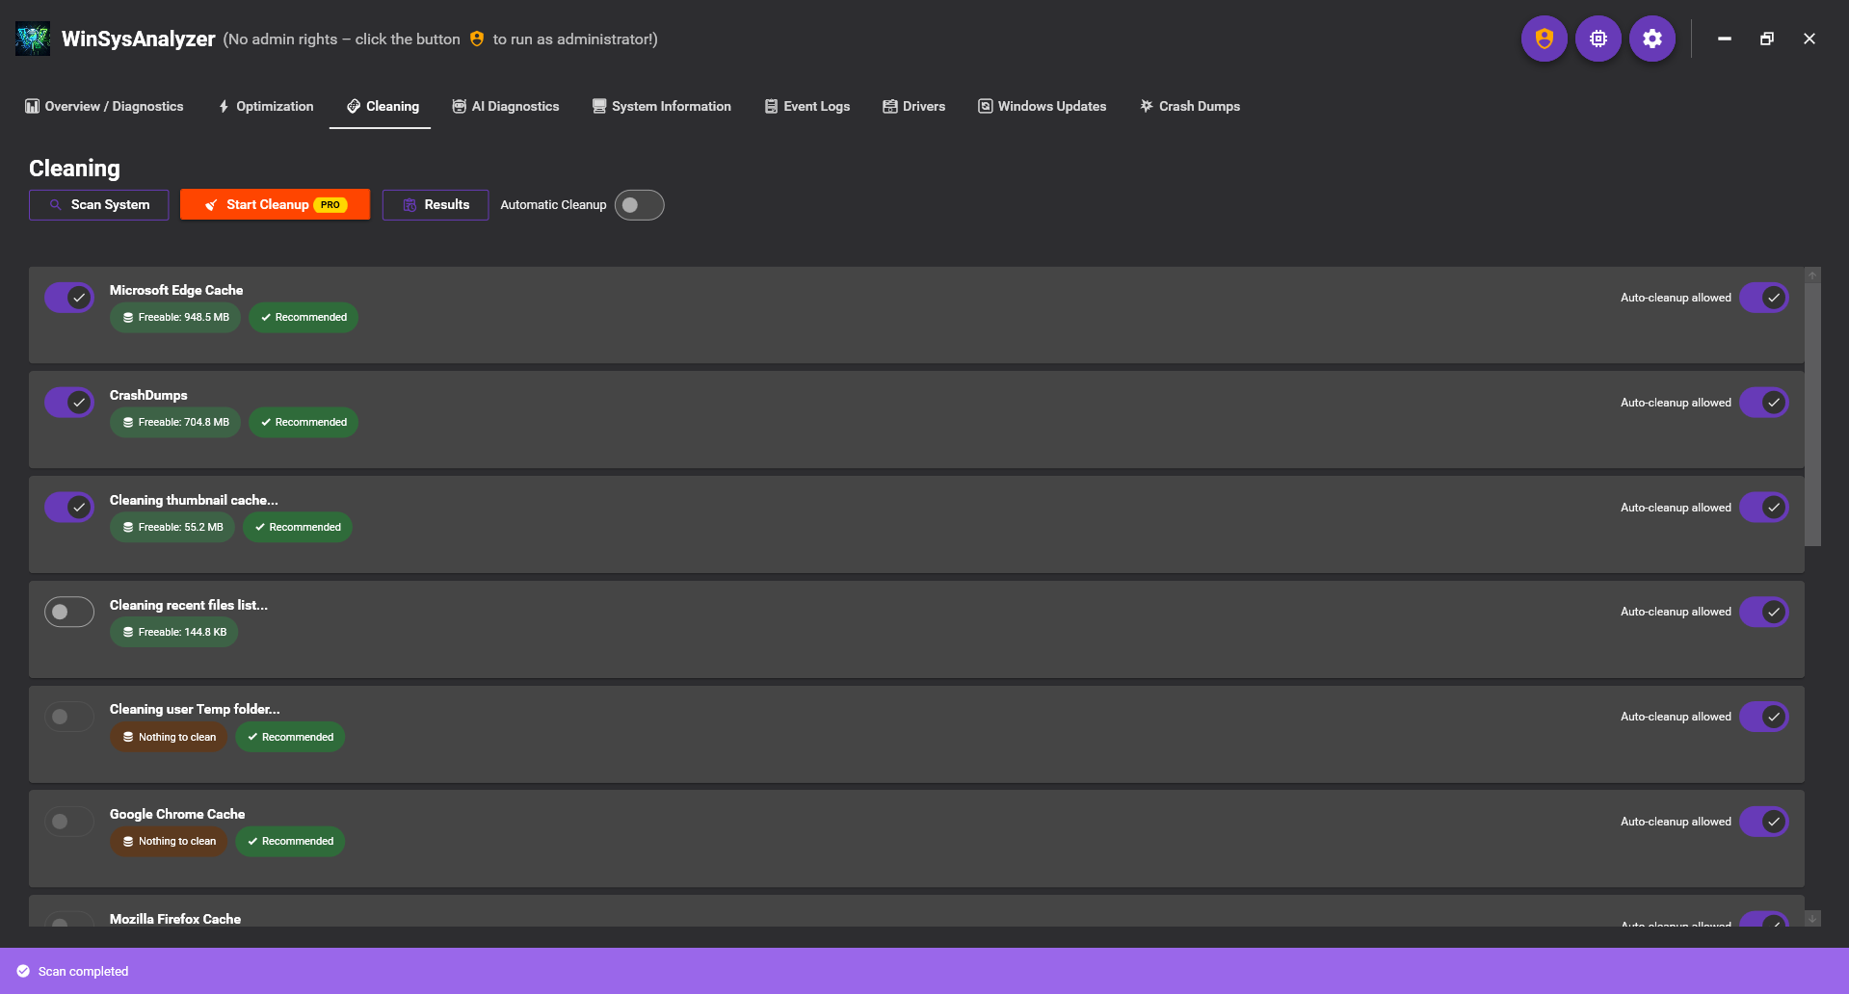
Task: Click the Cleaning tab eraser icon
Action: pyautogui.click(x=354, y=106)
